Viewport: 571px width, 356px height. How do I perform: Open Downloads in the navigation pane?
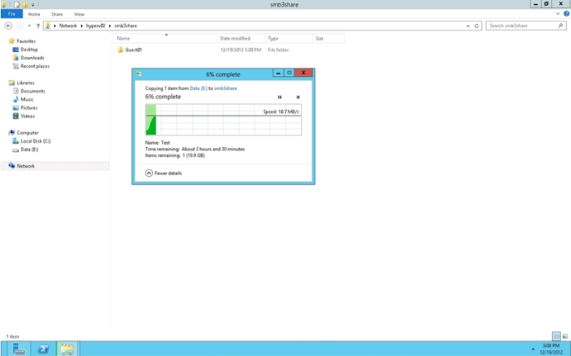32,58
